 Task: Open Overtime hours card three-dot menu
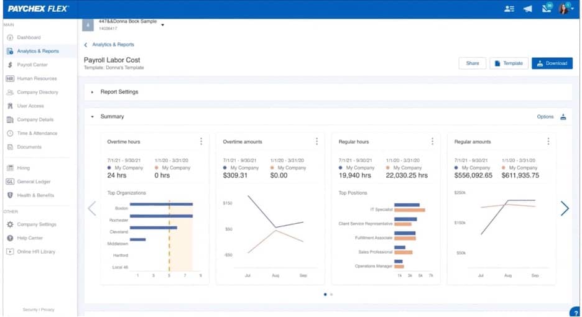click(201, 142)
